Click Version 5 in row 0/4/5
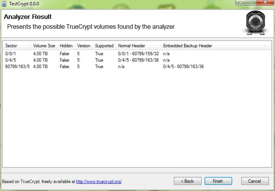This screenshot has height=191, width=275. pyautogui.click(x=78, y=60)
